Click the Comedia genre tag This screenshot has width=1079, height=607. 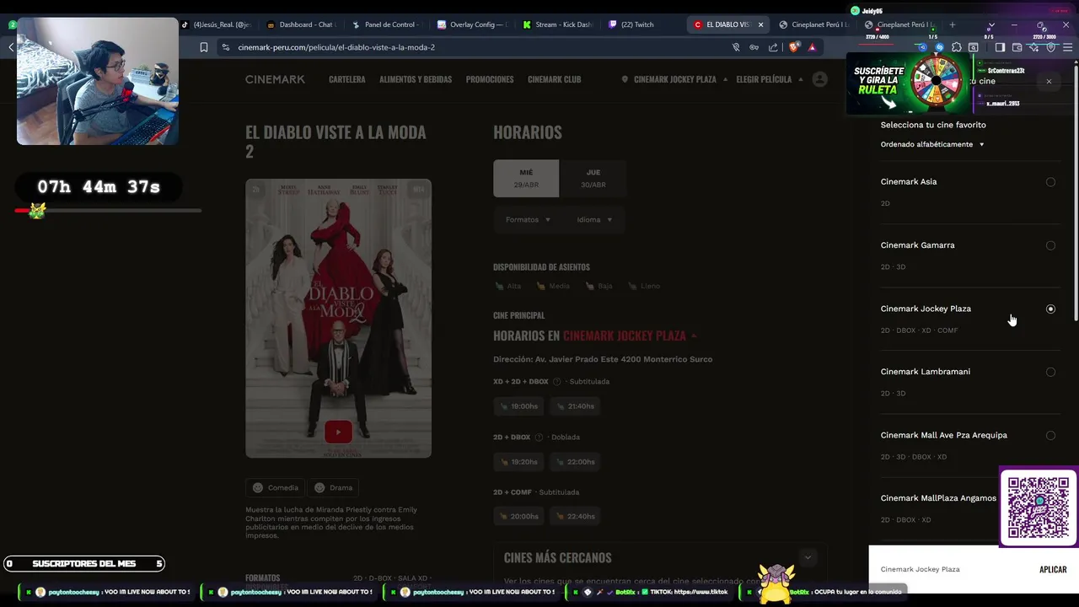pyautogui.click(x=276, y=487)
